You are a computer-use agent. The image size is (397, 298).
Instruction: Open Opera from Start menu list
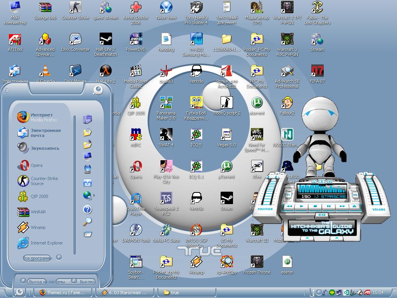click(x=30, y=165)
